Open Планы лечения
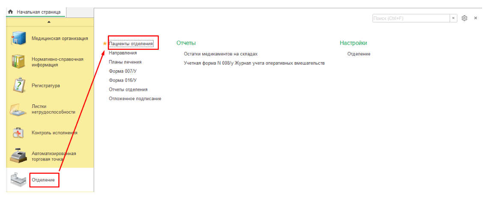Screen dimensions: 489x201 click(x=125, y=62)
